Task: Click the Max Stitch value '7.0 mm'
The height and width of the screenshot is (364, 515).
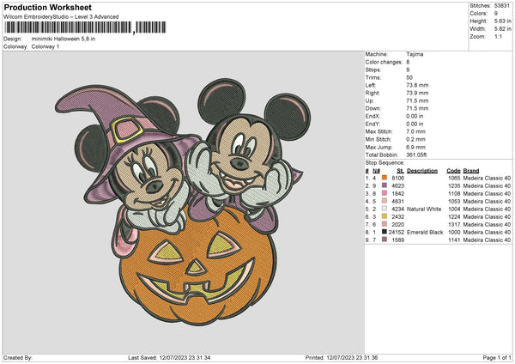Action: coord(415,131)
